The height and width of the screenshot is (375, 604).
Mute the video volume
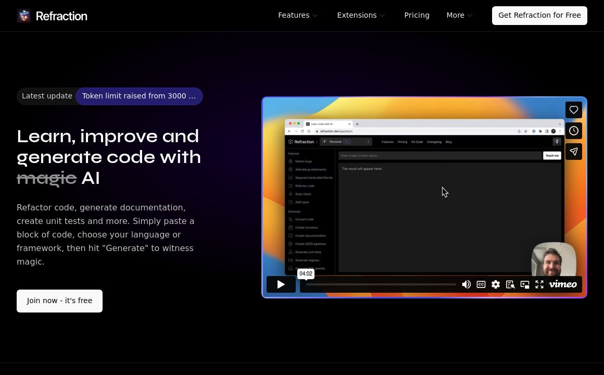point(467,284)
